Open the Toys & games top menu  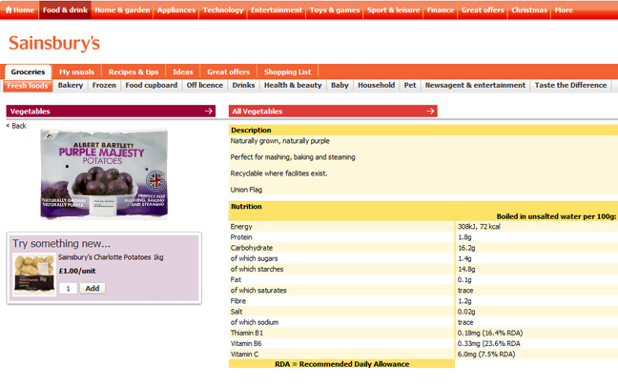(335, 10)
